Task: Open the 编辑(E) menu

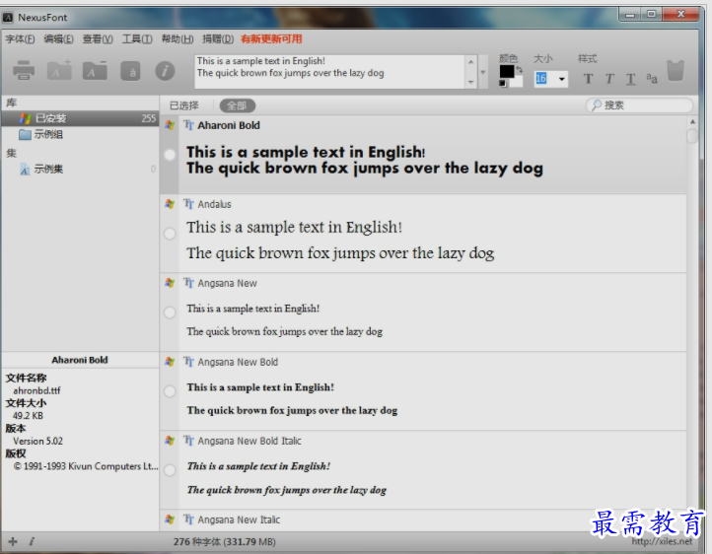Action: 58,39
